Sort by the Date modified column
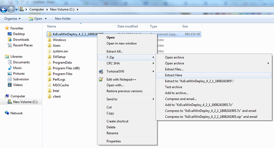Viewport: 274px width, 148px height. 127,26
